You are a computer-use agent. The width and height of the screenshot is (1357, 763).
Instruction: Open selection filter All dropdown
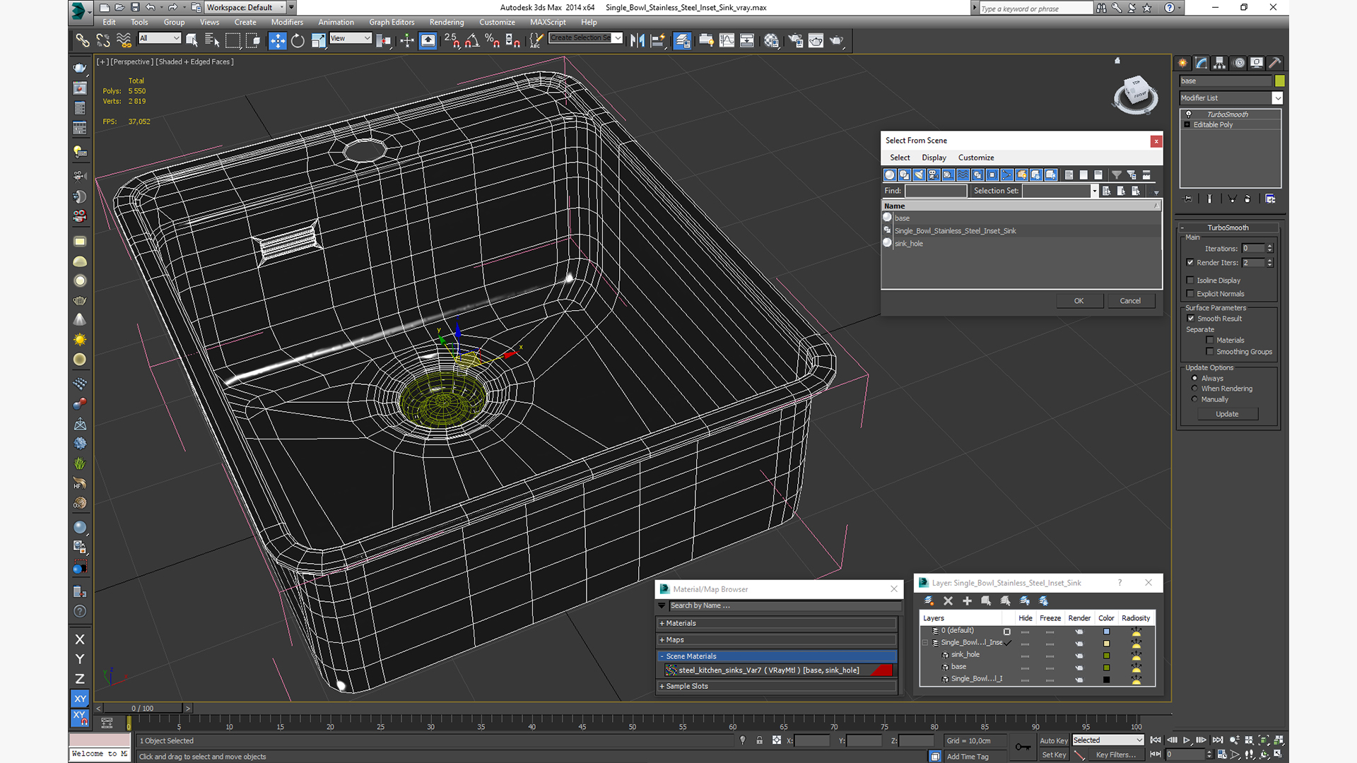[160, 38]
